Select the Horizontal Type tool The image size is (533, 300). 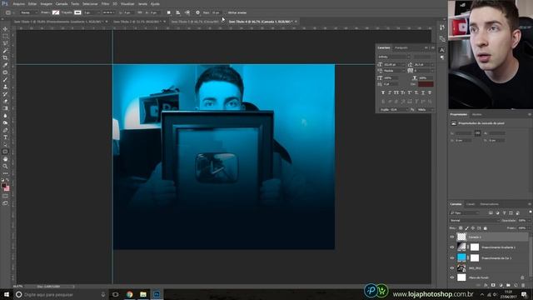pyautogui.click(x=5, y=137)
